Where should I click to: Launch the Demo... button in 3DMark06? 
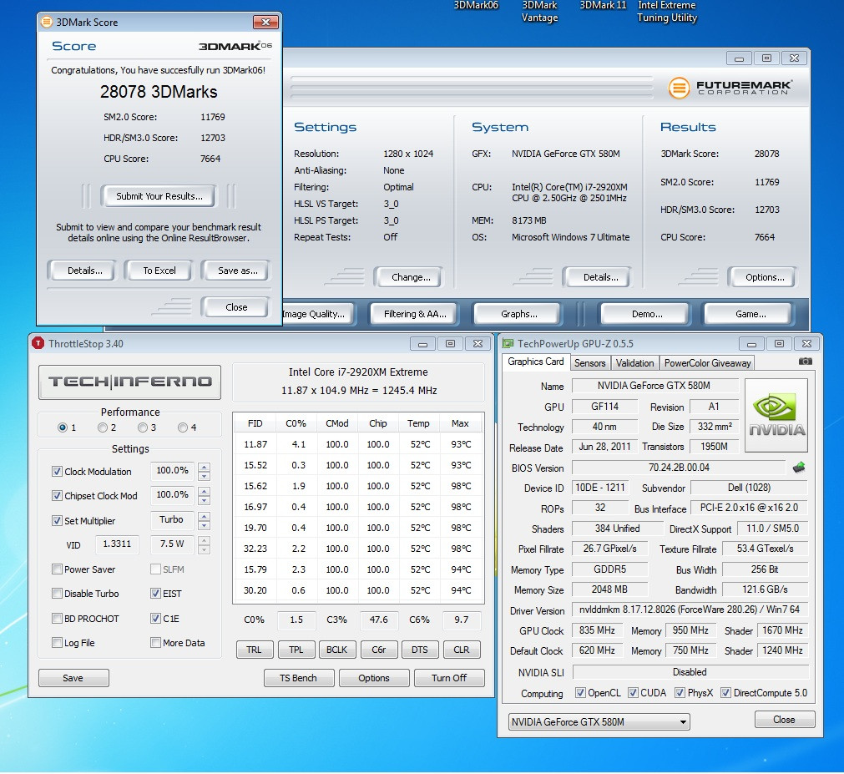(647, 314)
